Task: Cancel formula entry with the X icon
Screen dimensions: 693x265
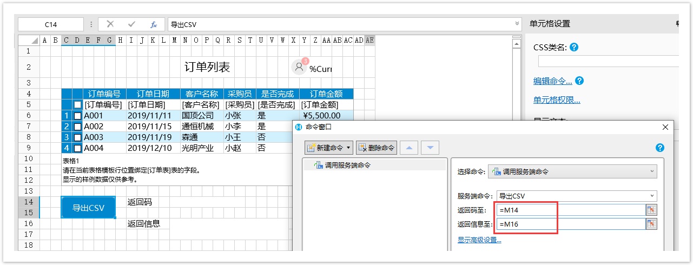Action: [x=110, y=24]
